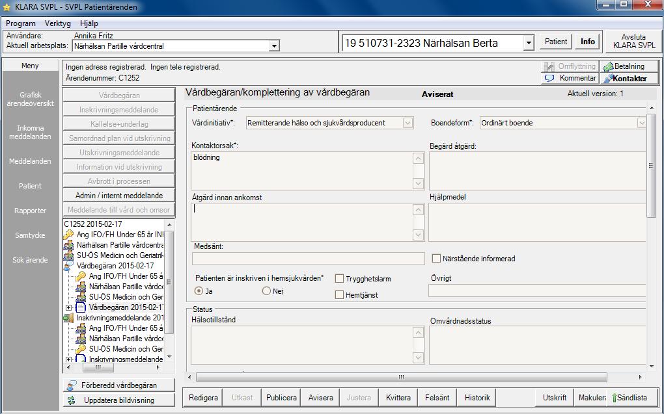Viewport: 664px width, 414px height.
Task: Open Inkomna meddelanden in sidebar
Action: coord(30,133)
